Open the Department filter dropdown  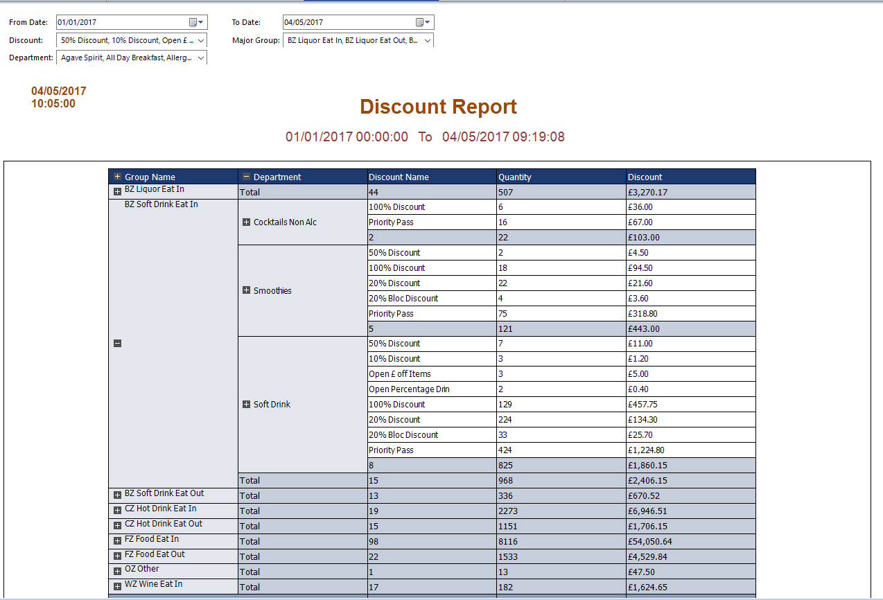tap(201, 58)
